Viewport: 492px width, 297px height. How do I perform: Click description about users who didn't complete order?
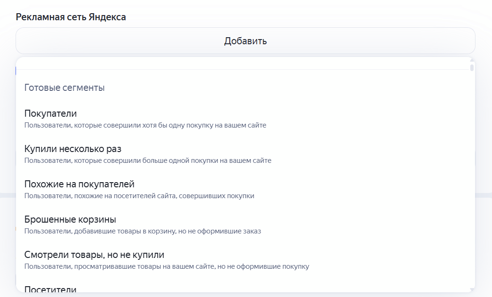(142, 231)
